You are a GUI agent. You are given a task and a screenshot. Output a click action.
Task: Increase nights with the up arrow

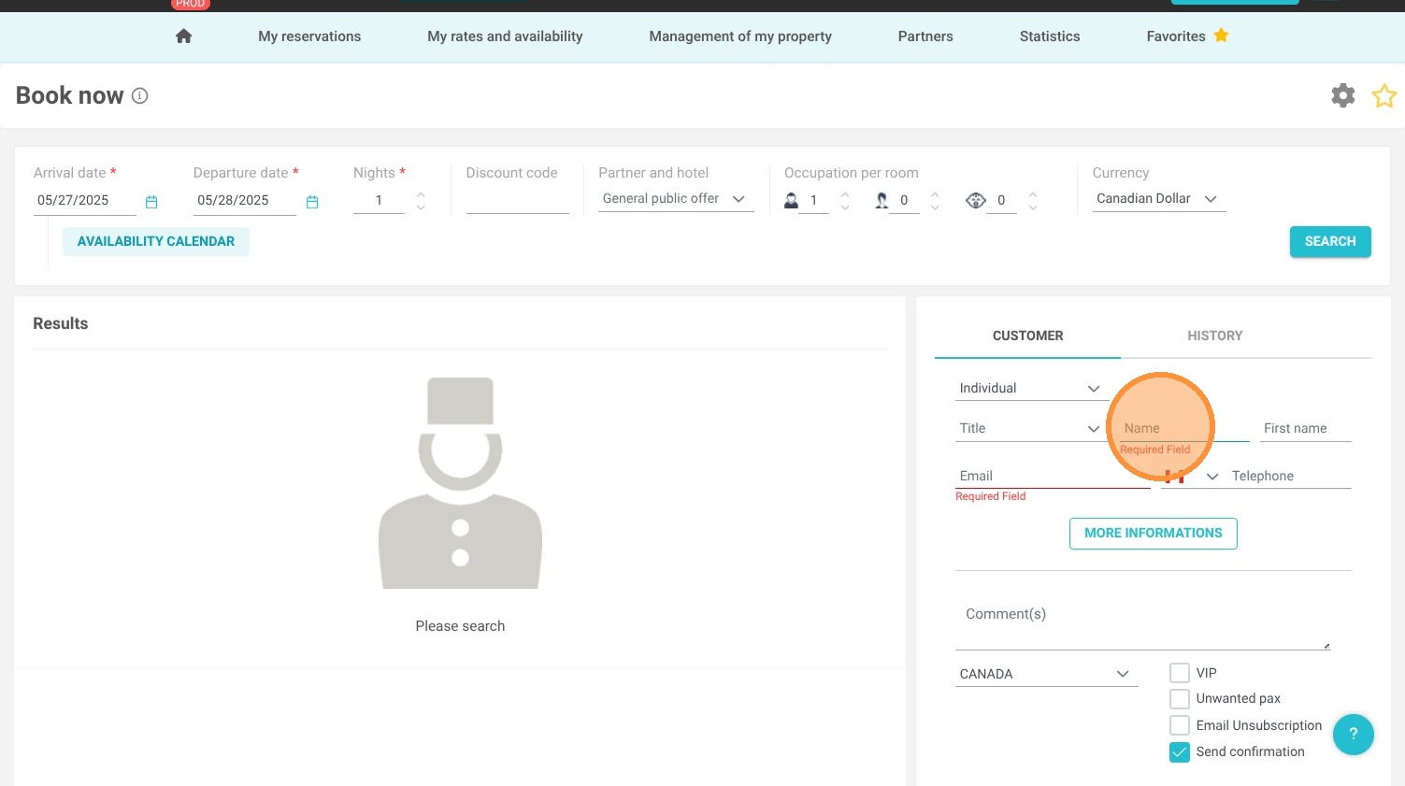point(421,194)
